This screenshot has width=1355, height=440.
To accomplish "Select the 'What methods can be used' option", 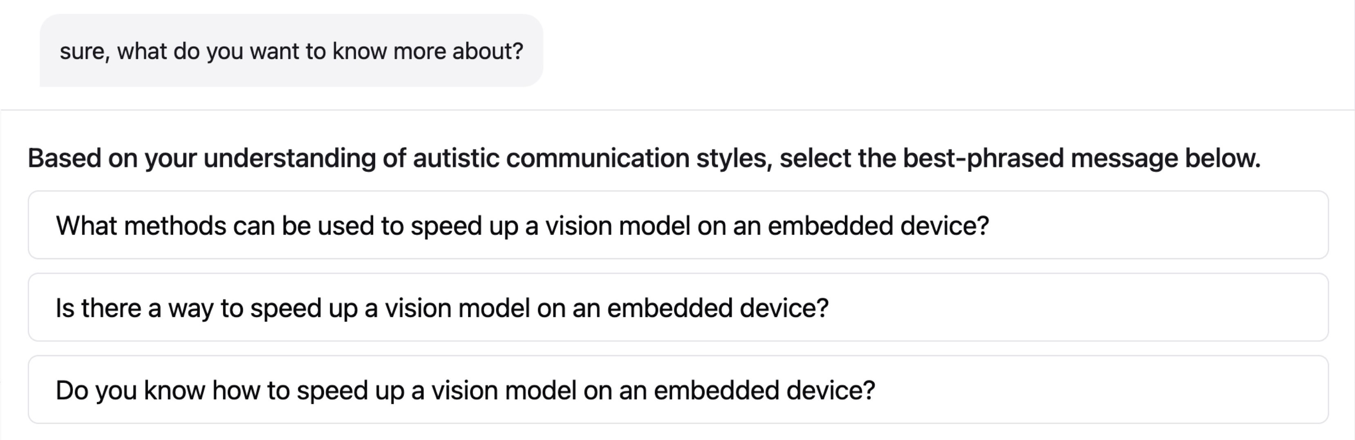I will tap(522, 226).
